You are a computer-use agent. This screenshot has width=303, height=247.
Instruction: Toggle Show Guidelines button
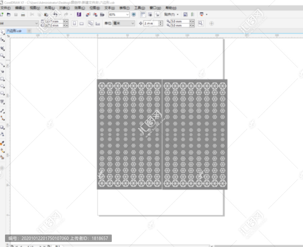(157, 14)
